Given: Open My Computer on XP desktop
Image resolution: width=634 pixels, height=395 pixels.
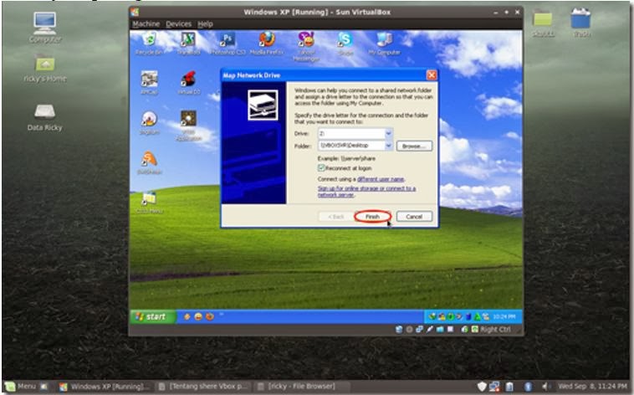Looking at the screenshot, I should (384, 43).
